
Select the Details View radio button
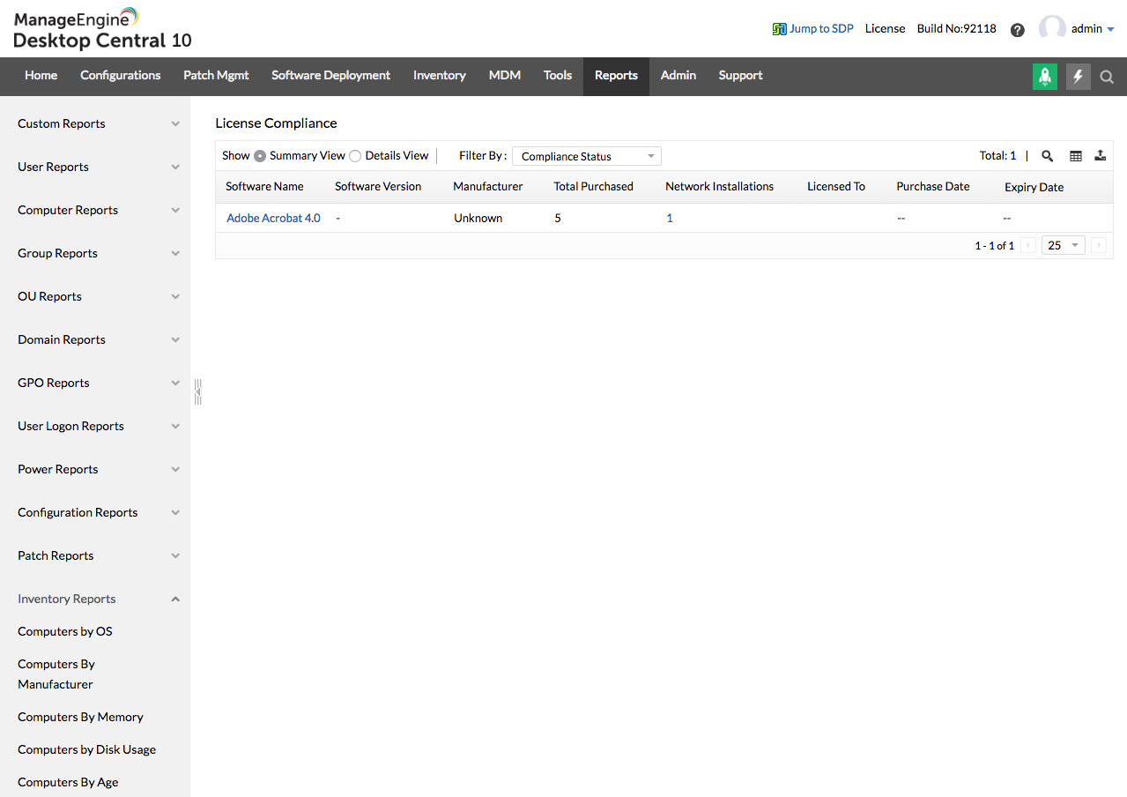(355, 156)
